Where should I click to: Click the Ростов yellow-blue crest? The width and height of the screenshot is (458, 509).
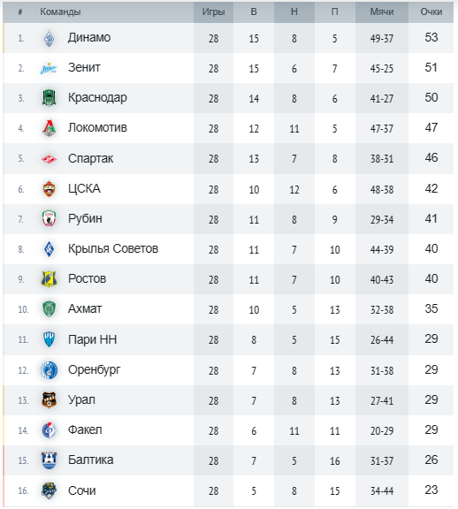(x=49, y=279)
